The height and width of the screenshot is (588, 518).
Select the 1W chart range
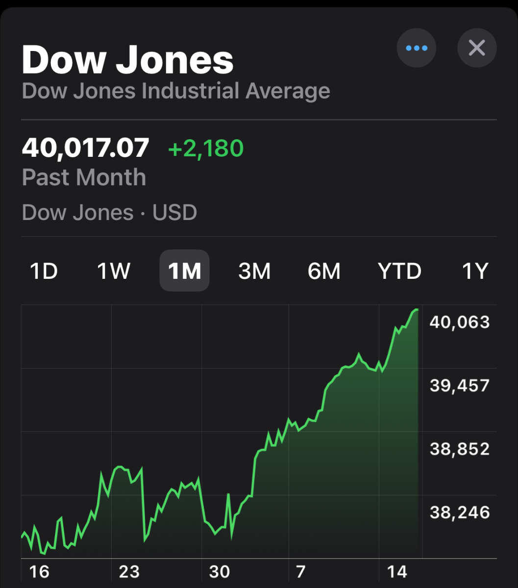coord(114,271)
